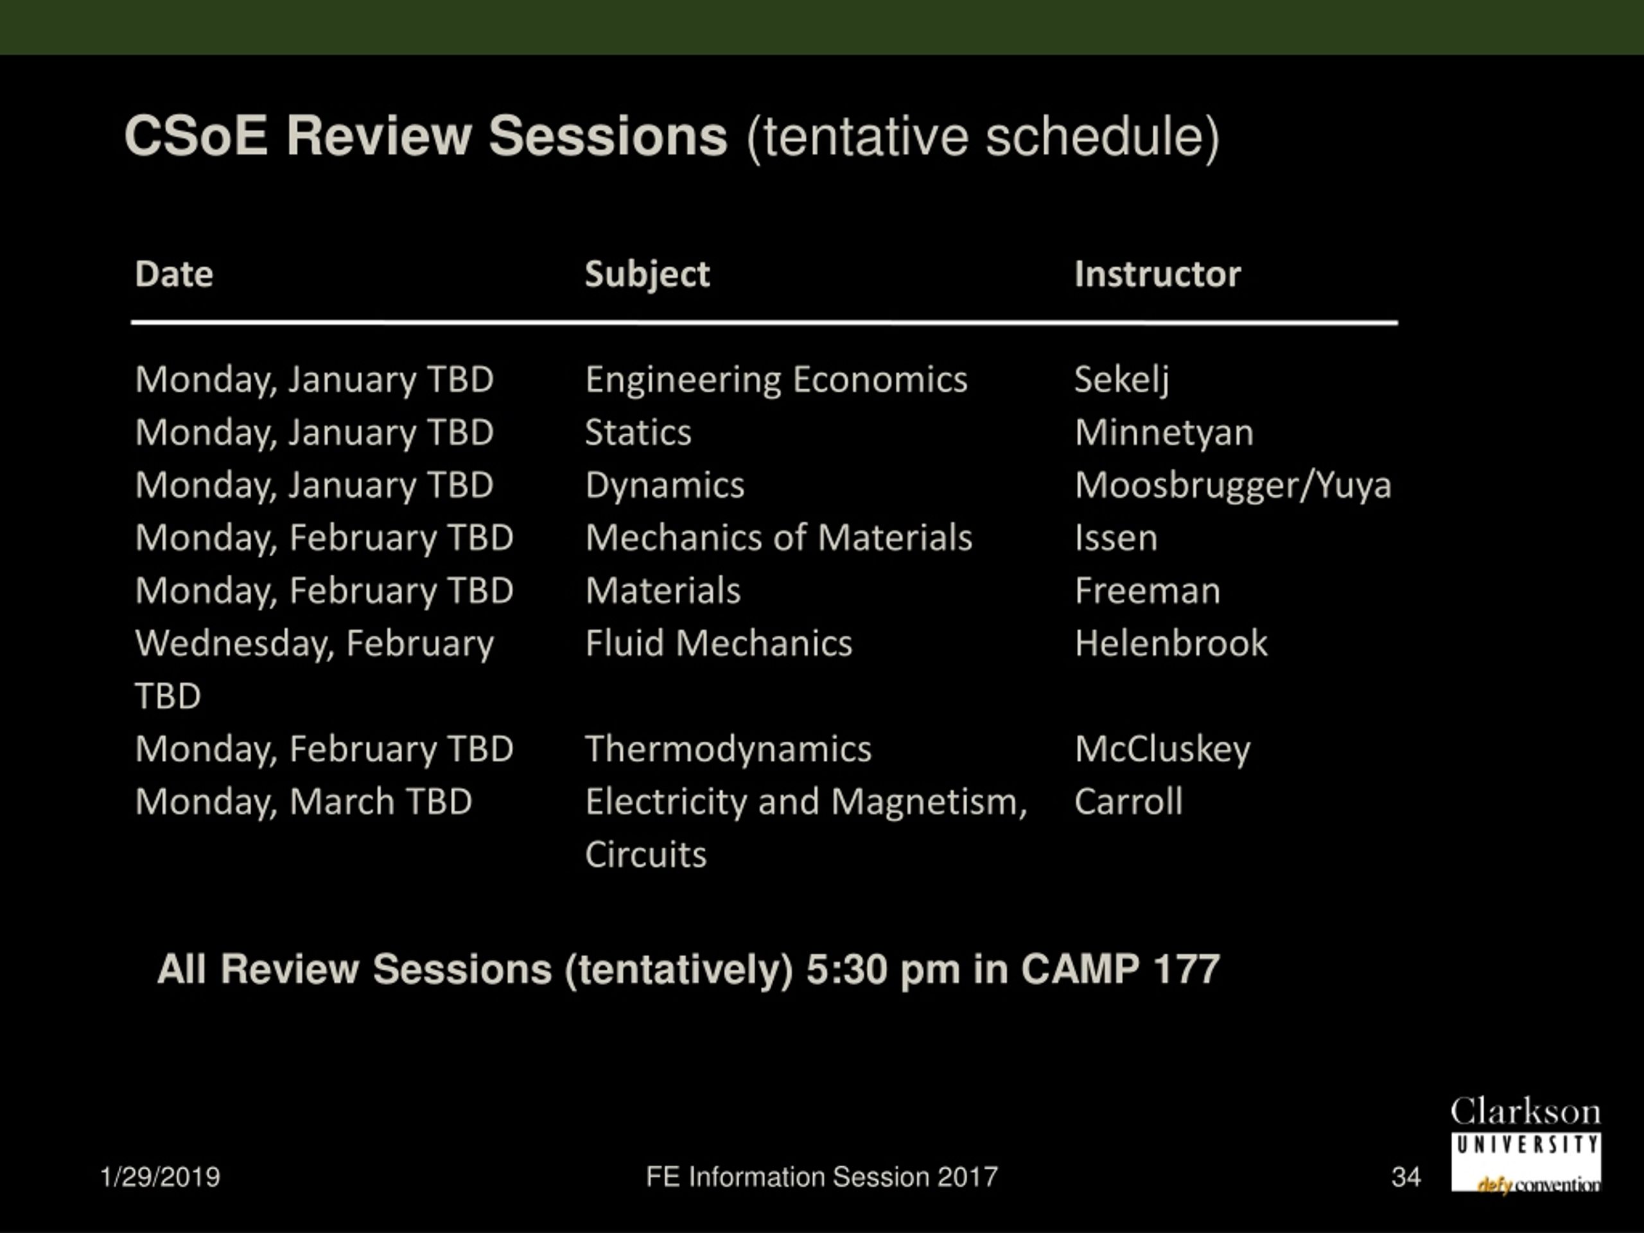Select the Subject column header

point(647,275)
